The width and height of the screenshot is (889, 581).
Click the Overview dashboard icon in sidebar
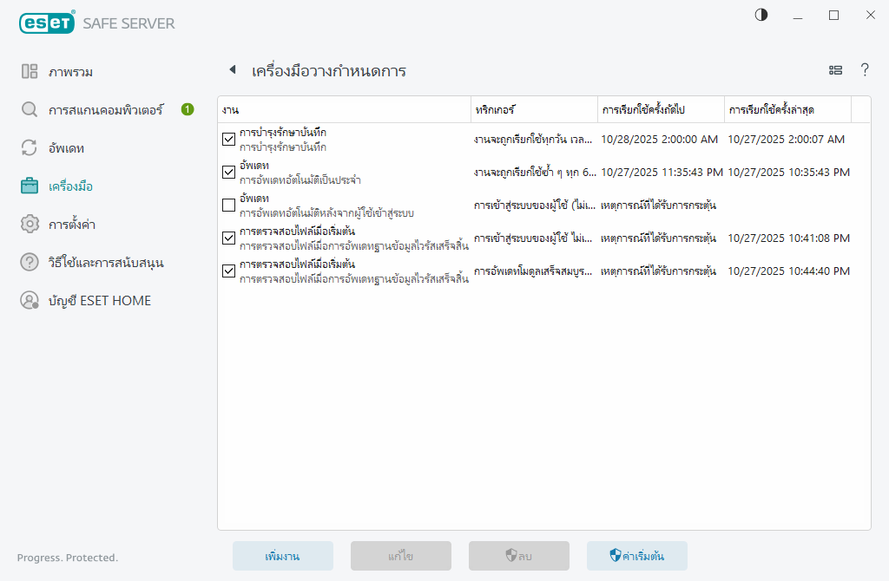point(30,72)
